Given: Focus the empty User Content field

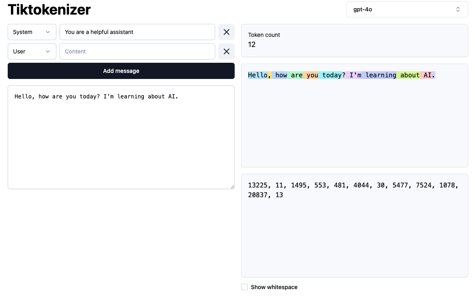Looking at the screenshot, I should pyautogui.click(x=137, y=51).
